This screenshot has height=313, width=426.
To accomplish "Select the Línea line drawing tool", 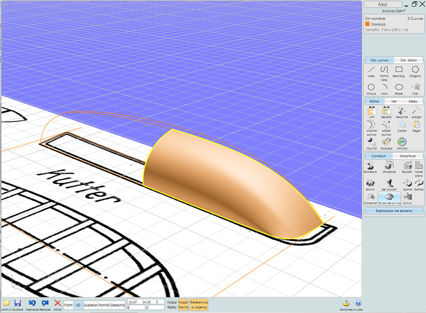I will (x=371, y=71).
